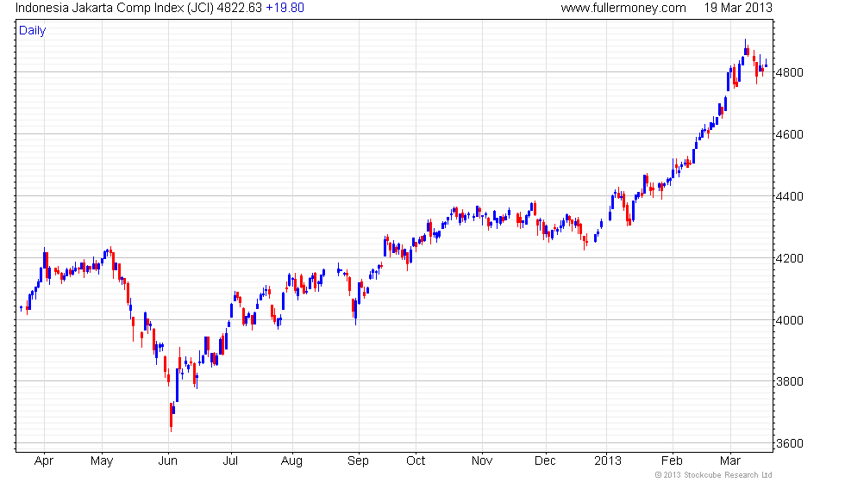Click the Mar month label
Viewport: 845px width, 482px height.
(x=730, y=461)
